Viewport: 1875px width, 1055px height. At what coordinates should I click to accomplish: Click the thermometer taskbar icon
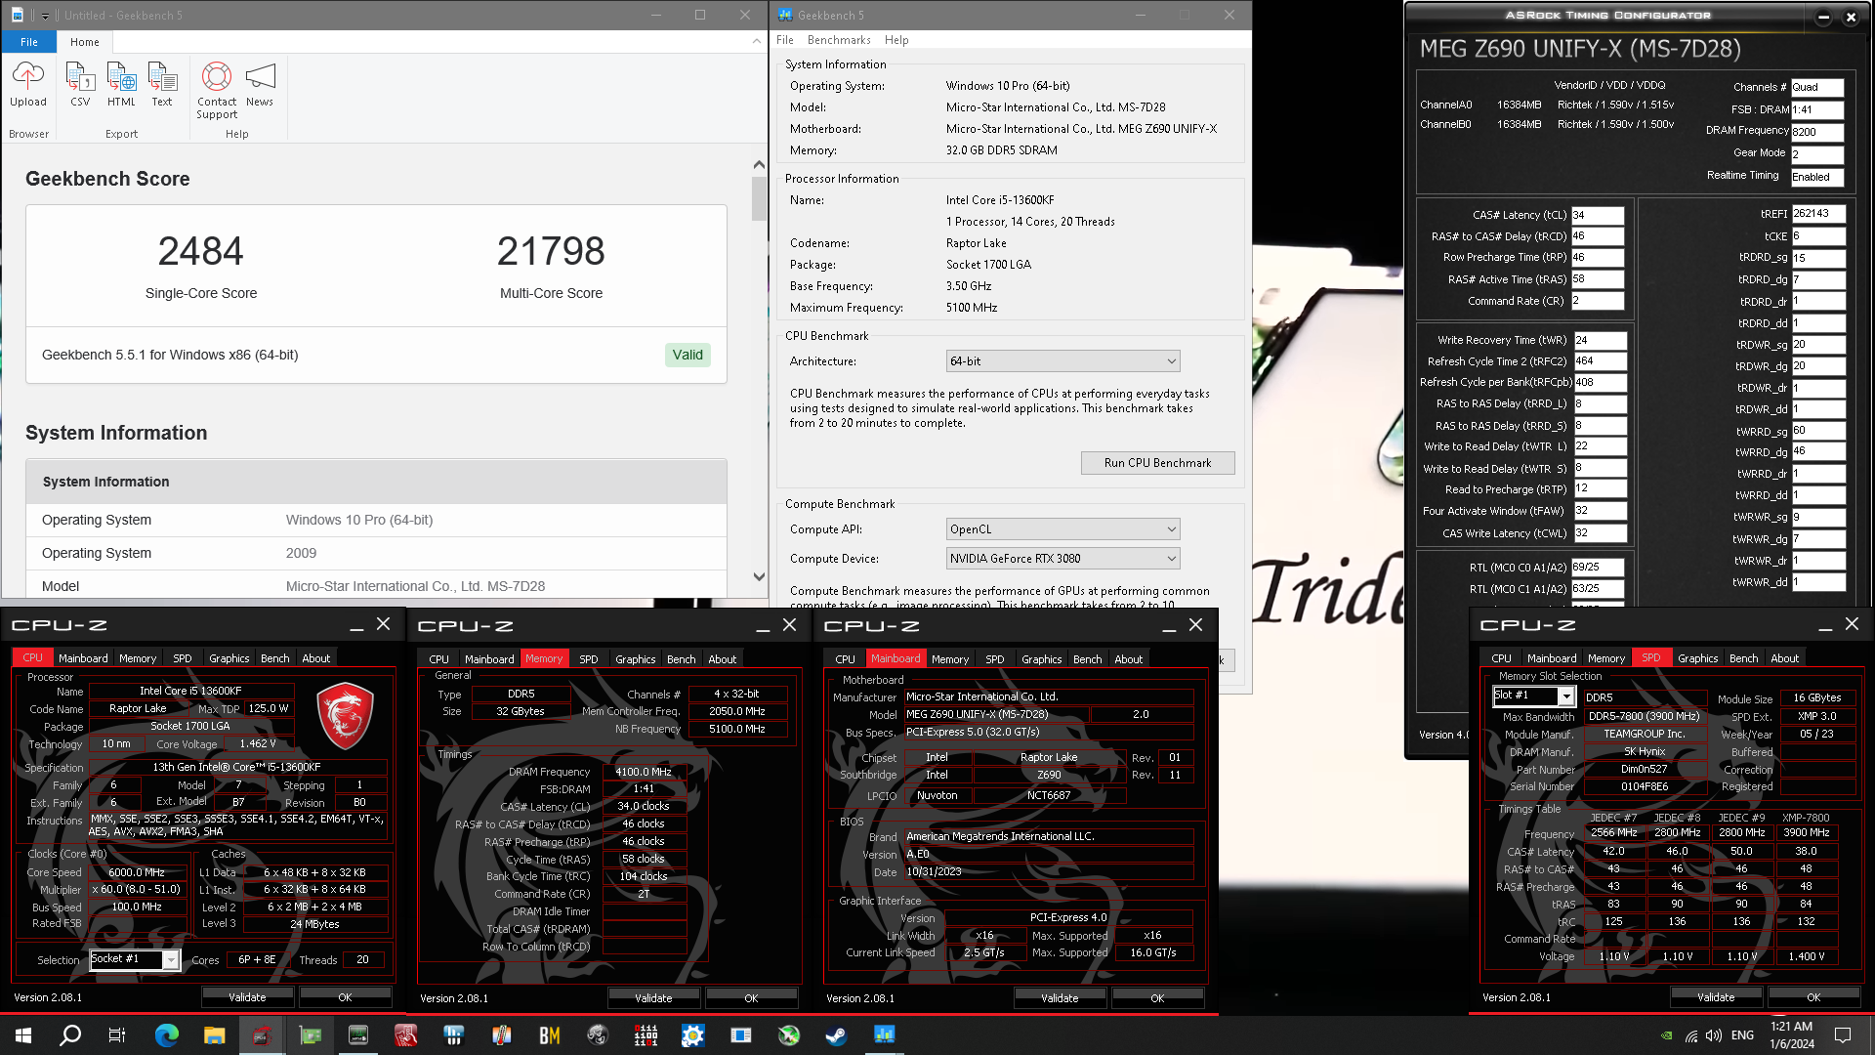[502, 1035]
